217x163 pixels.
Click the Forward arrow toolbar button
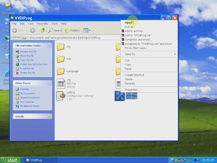(x=33, y=30)
